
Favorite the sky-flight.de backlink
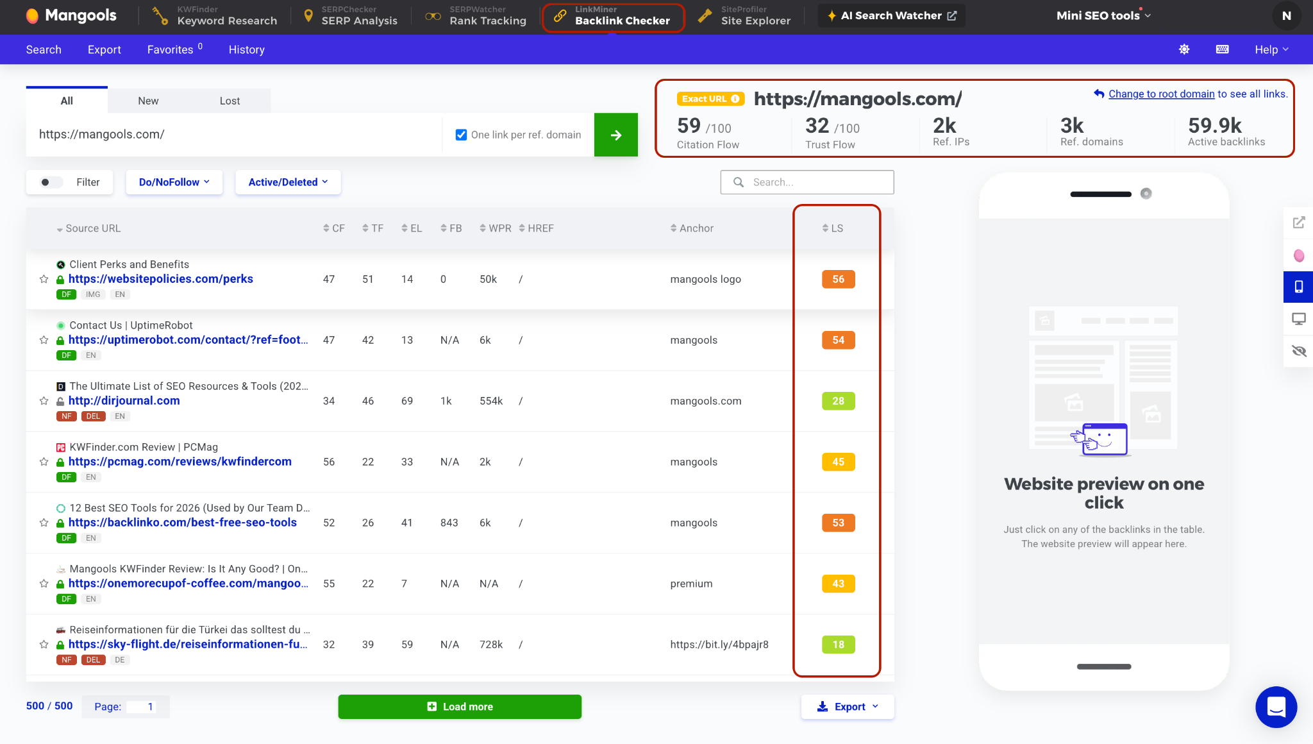[44, 645]
